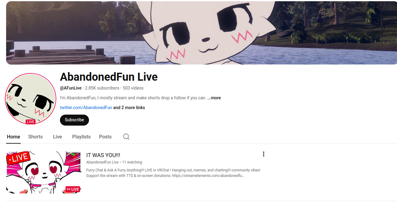Viewport: 397px width, 202px height.
Task: Open the Posts tab
Action: 105,137
